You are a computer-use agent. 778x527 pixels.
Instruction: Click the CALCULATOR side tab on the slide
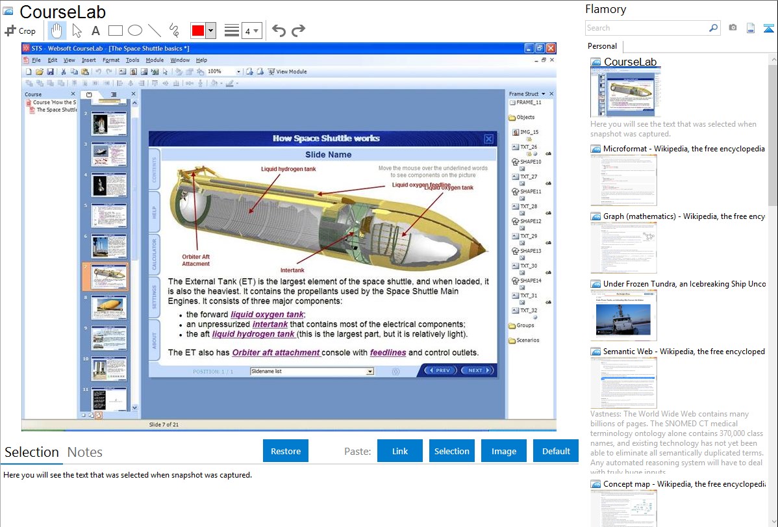155,254
